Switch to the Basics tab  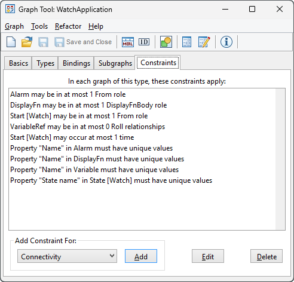coord(19,63)
